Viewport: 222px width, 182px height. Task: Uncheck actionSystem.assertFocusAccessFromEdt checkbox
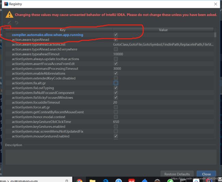point(116,64)
